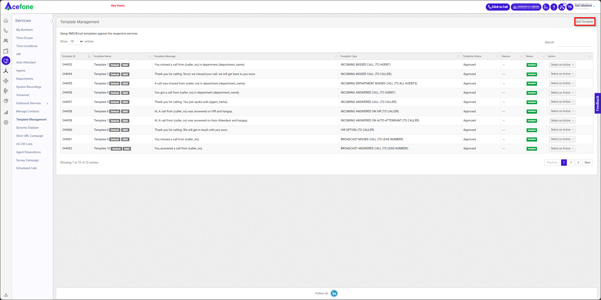Screen dimensions: 601x300
Task: Open Time Groups in Services menu
Action: (x=24, y=38)
